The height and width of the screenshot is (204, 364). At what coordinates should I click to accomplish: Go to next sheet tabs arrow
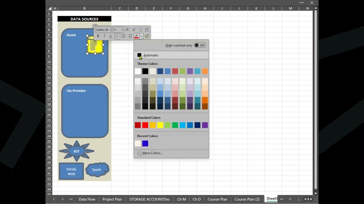pyautogui.click(x=62, y=199)
